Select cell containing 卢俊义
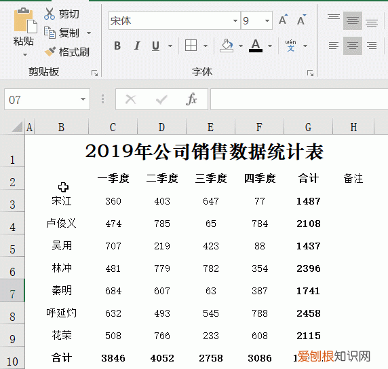The height and width of the screenshot is (369, 388). pos(61,224)
